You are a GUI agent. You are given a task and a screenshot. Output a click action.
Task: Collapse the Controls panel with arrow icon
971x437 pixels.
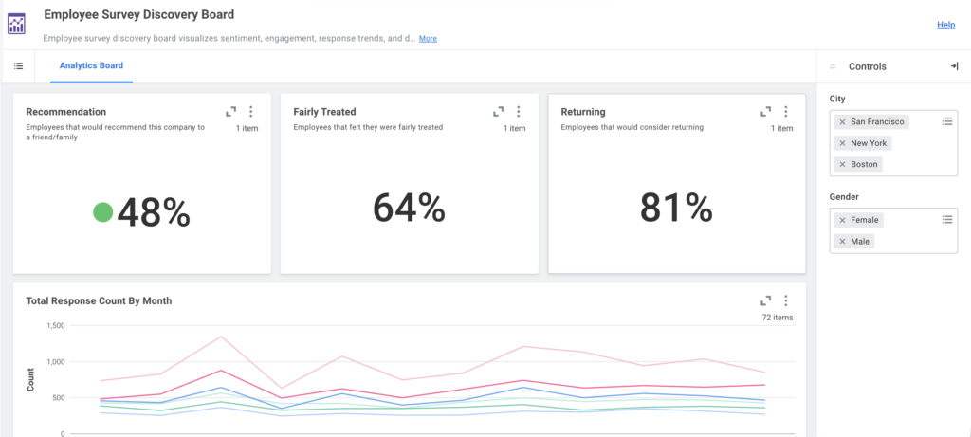[954, 66]
